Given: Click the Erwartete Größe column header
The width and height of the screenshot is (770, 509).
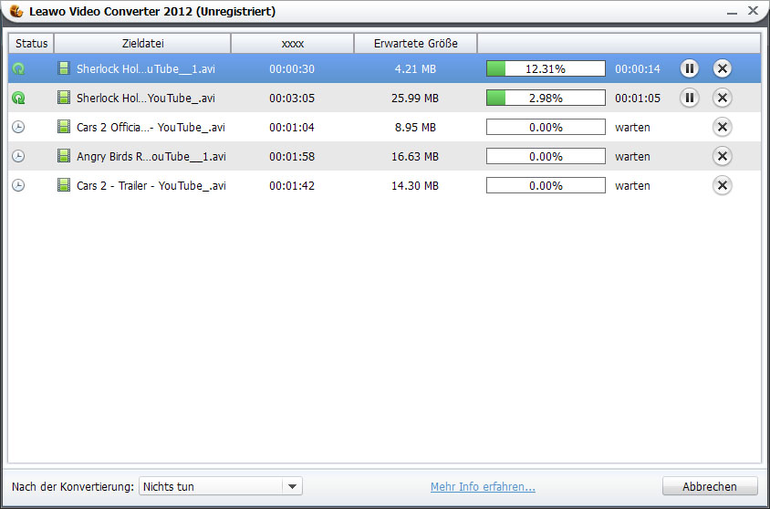Looking at the screenshot, I should 415,43.
